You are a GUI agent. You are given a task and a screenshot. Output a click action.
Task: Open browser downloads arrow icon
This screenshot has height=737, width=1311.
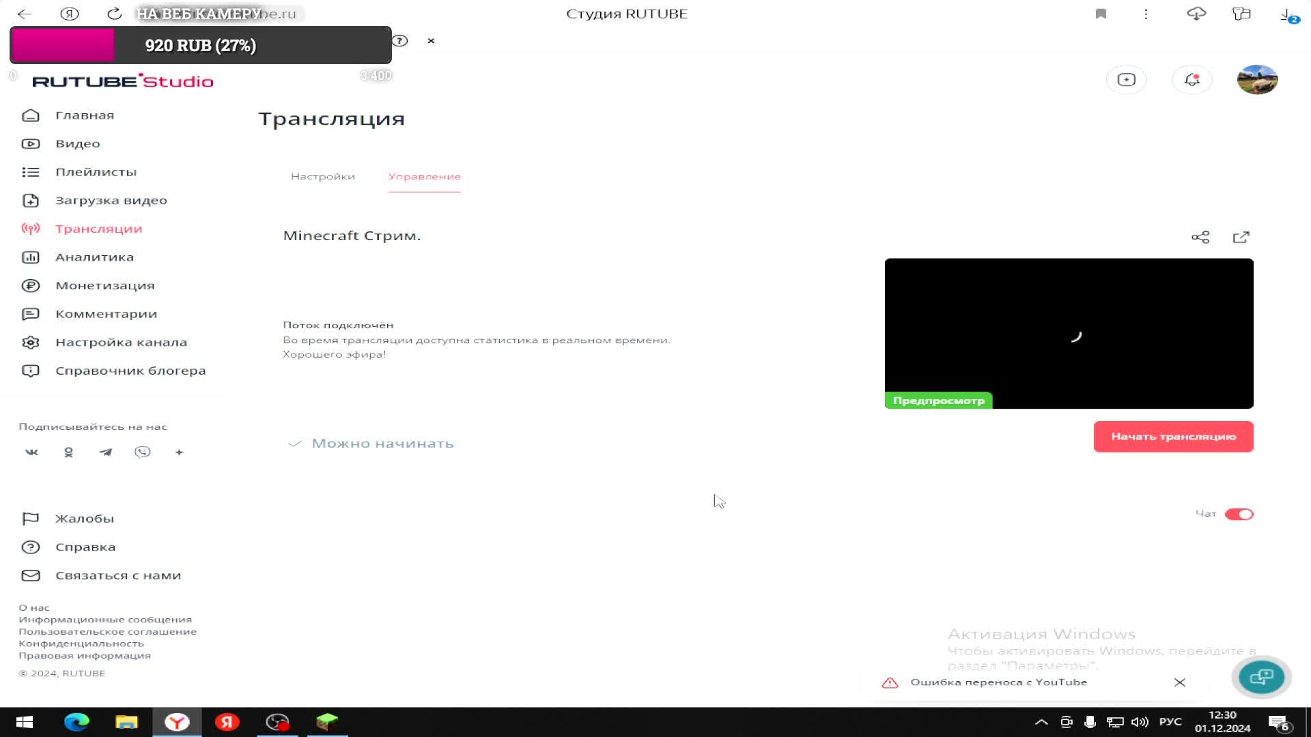pos(1288,15)
